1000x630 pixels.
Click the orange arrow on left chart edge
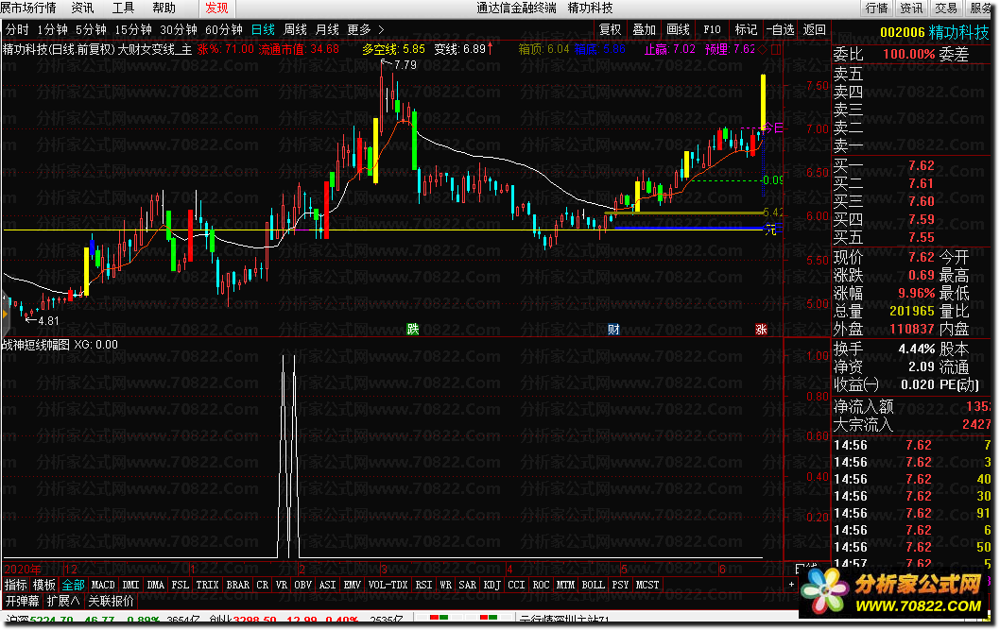[x=5, y=314]
